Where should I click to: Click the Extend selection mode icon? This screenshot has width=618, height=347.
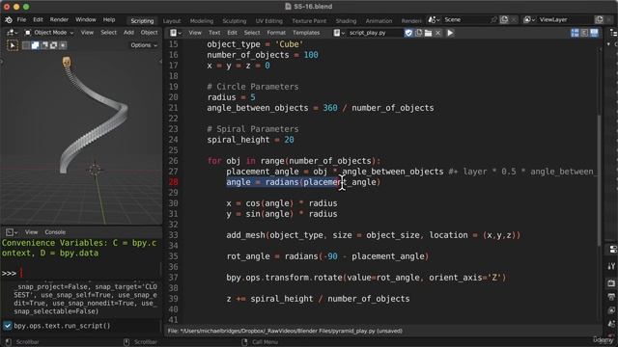(x=35, y=45)
